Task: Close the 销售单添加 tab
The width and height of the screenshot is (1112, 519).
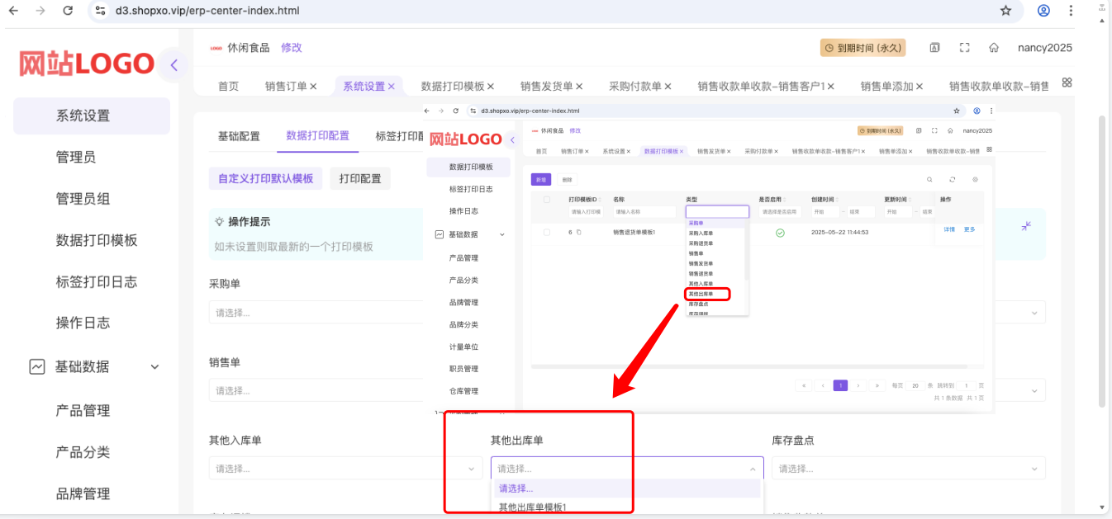Action: pyautogui.click(x=919, y=87)
